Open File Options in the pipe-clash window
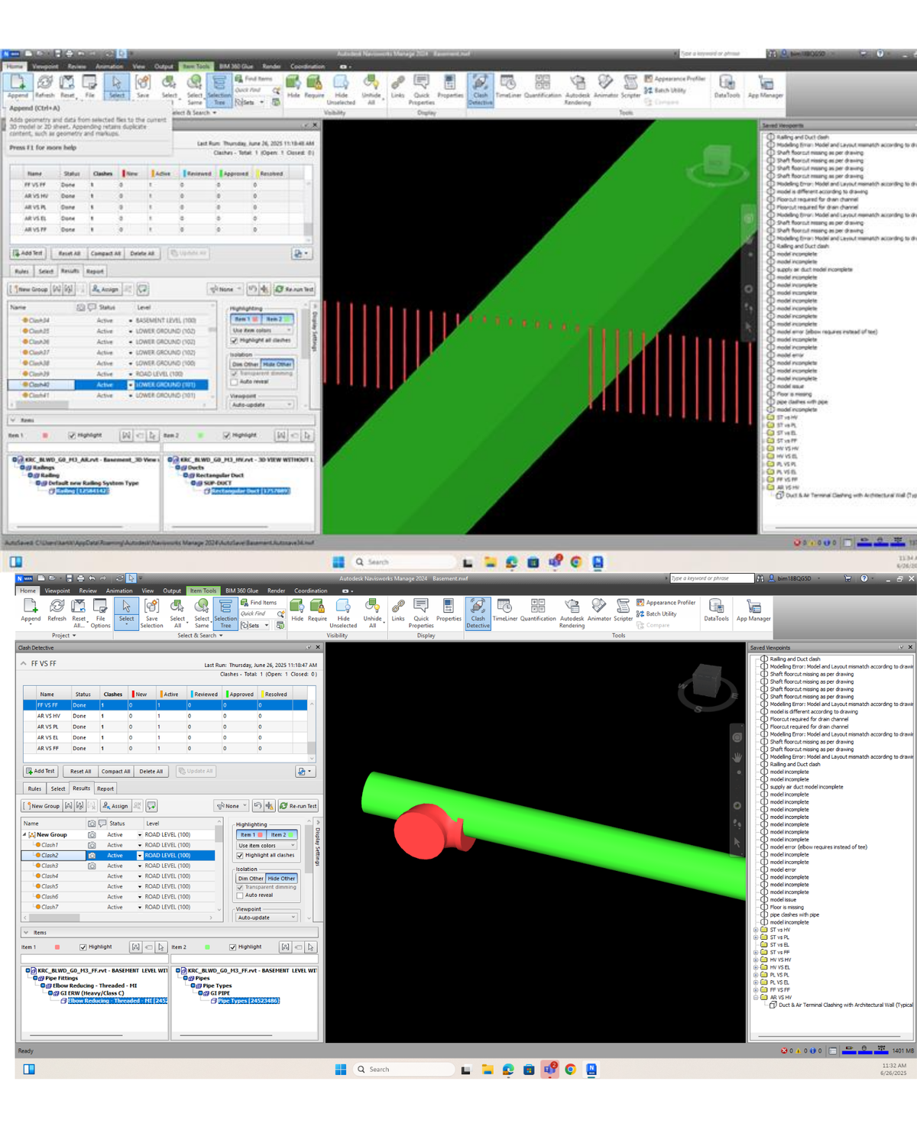 point(100,613)
